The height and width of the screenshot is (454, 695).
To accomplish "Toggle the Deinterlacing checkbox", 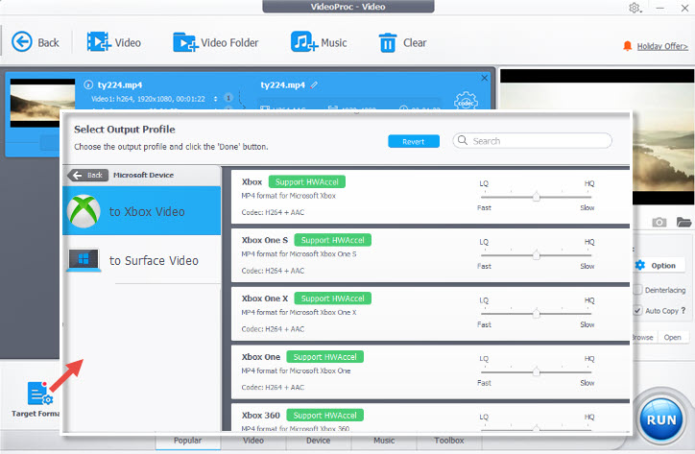I will click(637, 290).
